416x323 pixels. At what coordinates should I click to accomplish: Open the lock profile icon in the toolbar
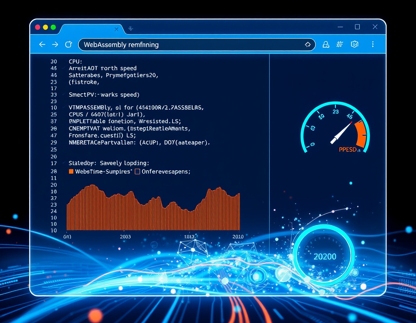(x=326, y=44)
